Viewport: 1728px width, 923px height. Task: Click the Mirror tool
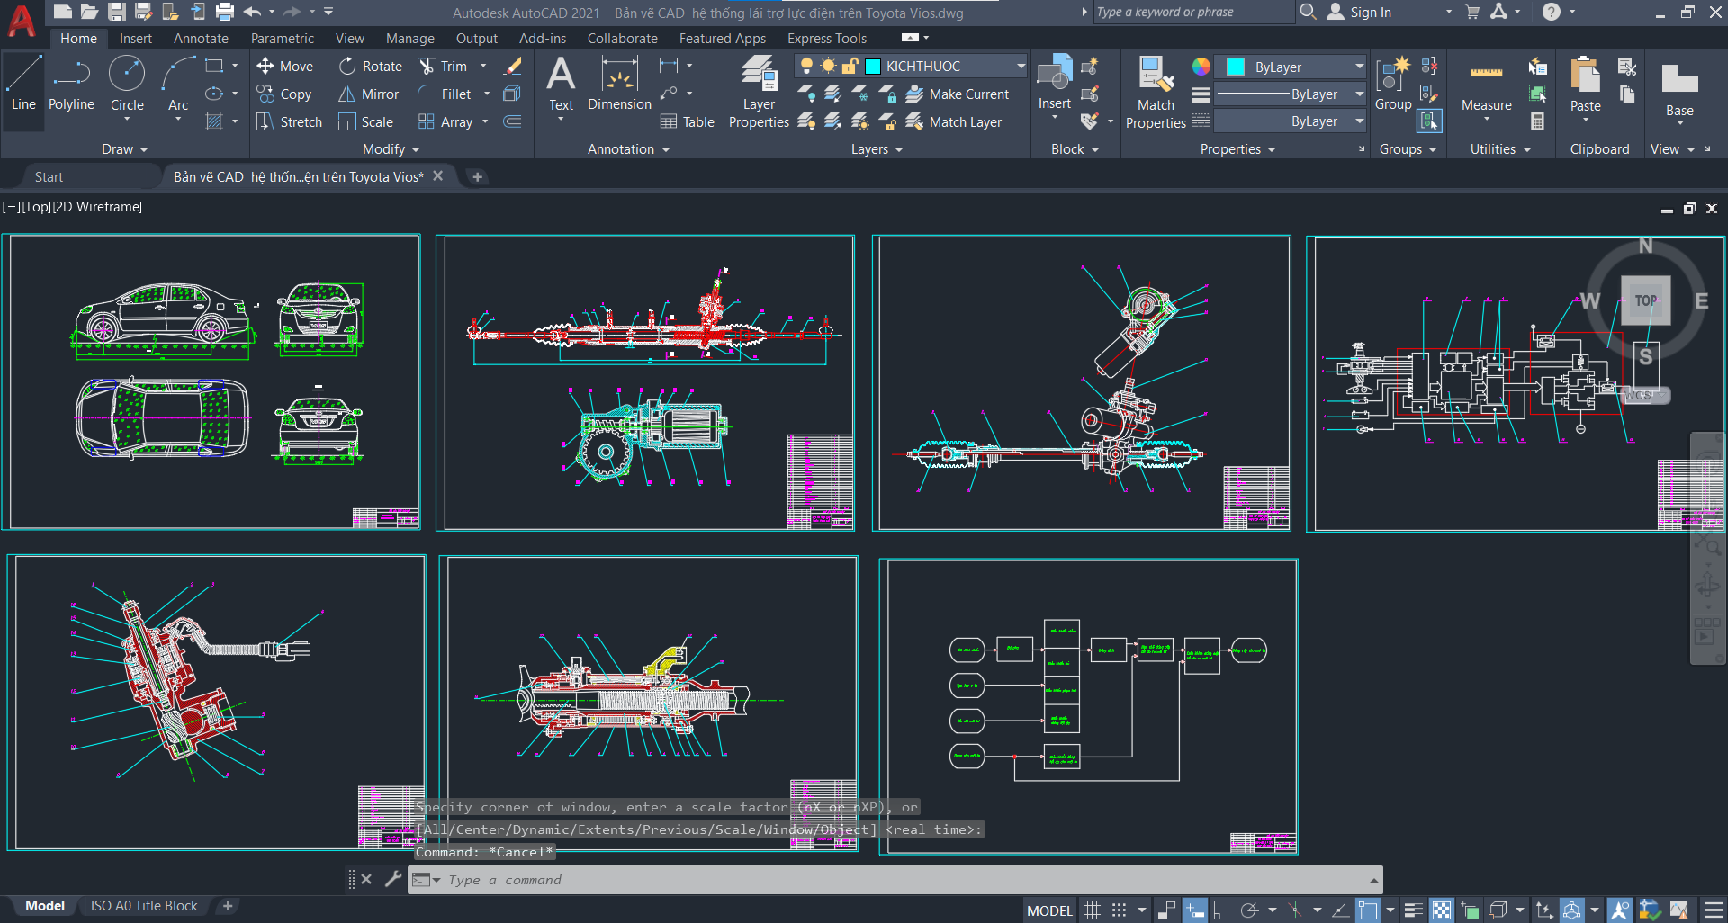tap(368, 94)
